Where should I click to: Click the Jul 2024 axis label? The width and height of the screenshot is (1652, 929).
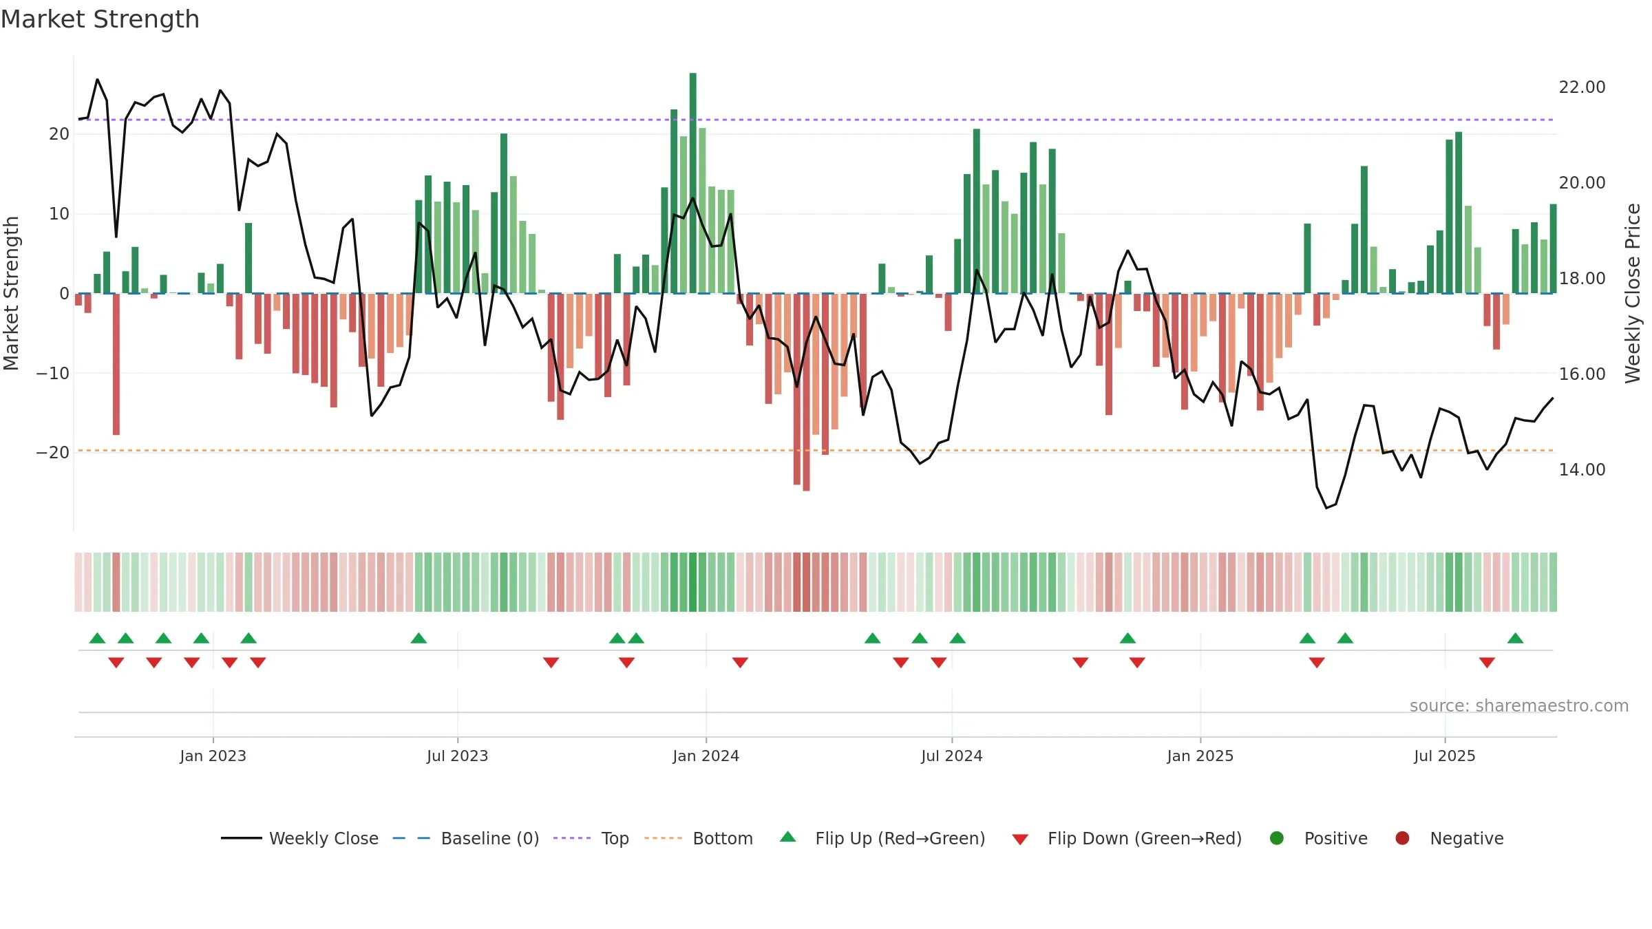[x=952, y=756]
